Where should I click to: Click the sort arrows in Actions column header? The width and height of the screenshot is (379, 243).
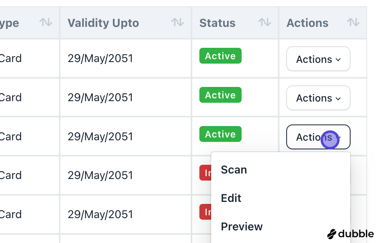[353, 23]
